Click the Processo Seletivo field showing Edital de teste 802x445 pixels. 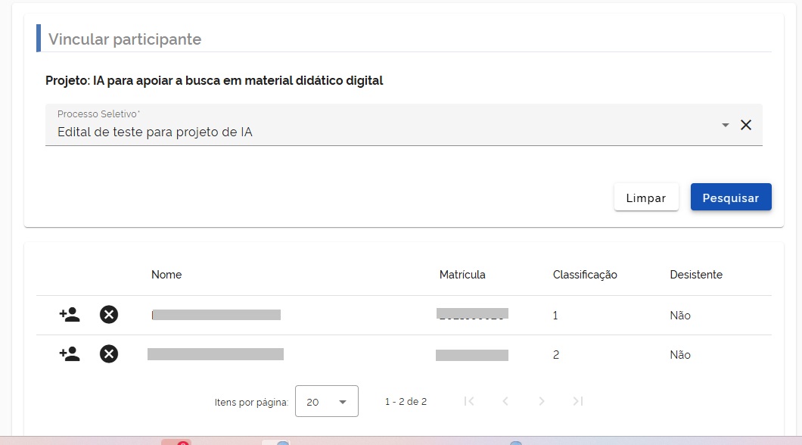tap(378, 132)
